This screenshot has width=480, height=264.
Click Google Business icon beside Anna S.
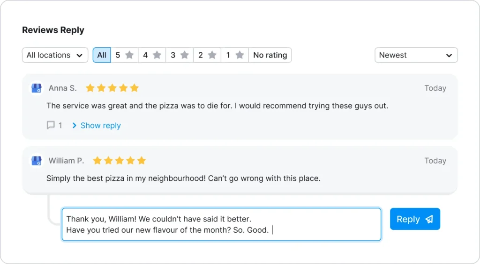[x=36, y=88]
